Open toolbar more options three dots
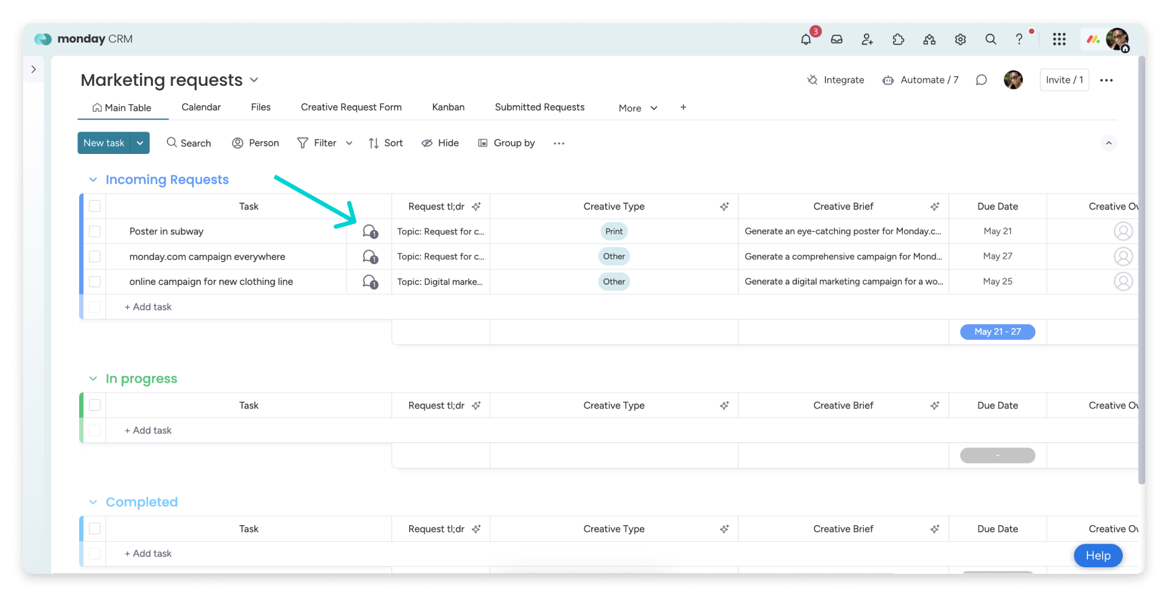1169x597 pixels. click(559, 143)
